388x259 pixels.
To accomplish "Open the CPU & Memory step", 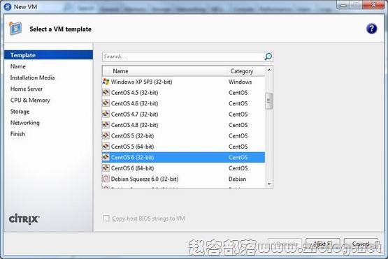I will click(30, 100).
